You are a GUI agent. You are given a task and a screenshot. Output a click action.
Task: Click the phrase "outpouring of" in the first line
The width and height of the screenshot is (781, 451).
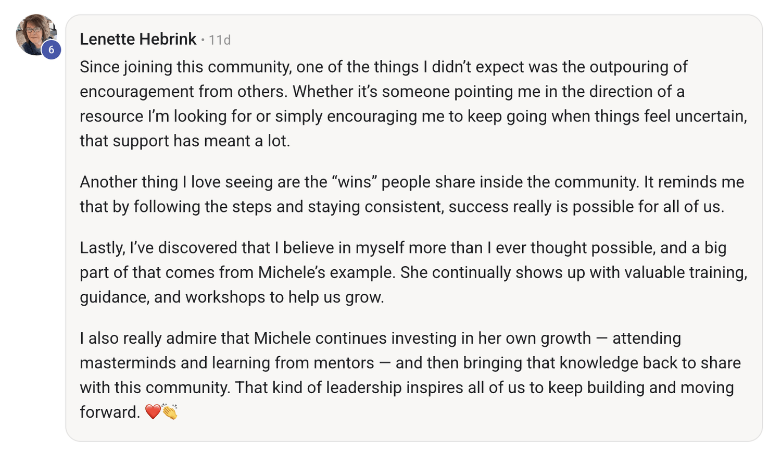point(638,67)
